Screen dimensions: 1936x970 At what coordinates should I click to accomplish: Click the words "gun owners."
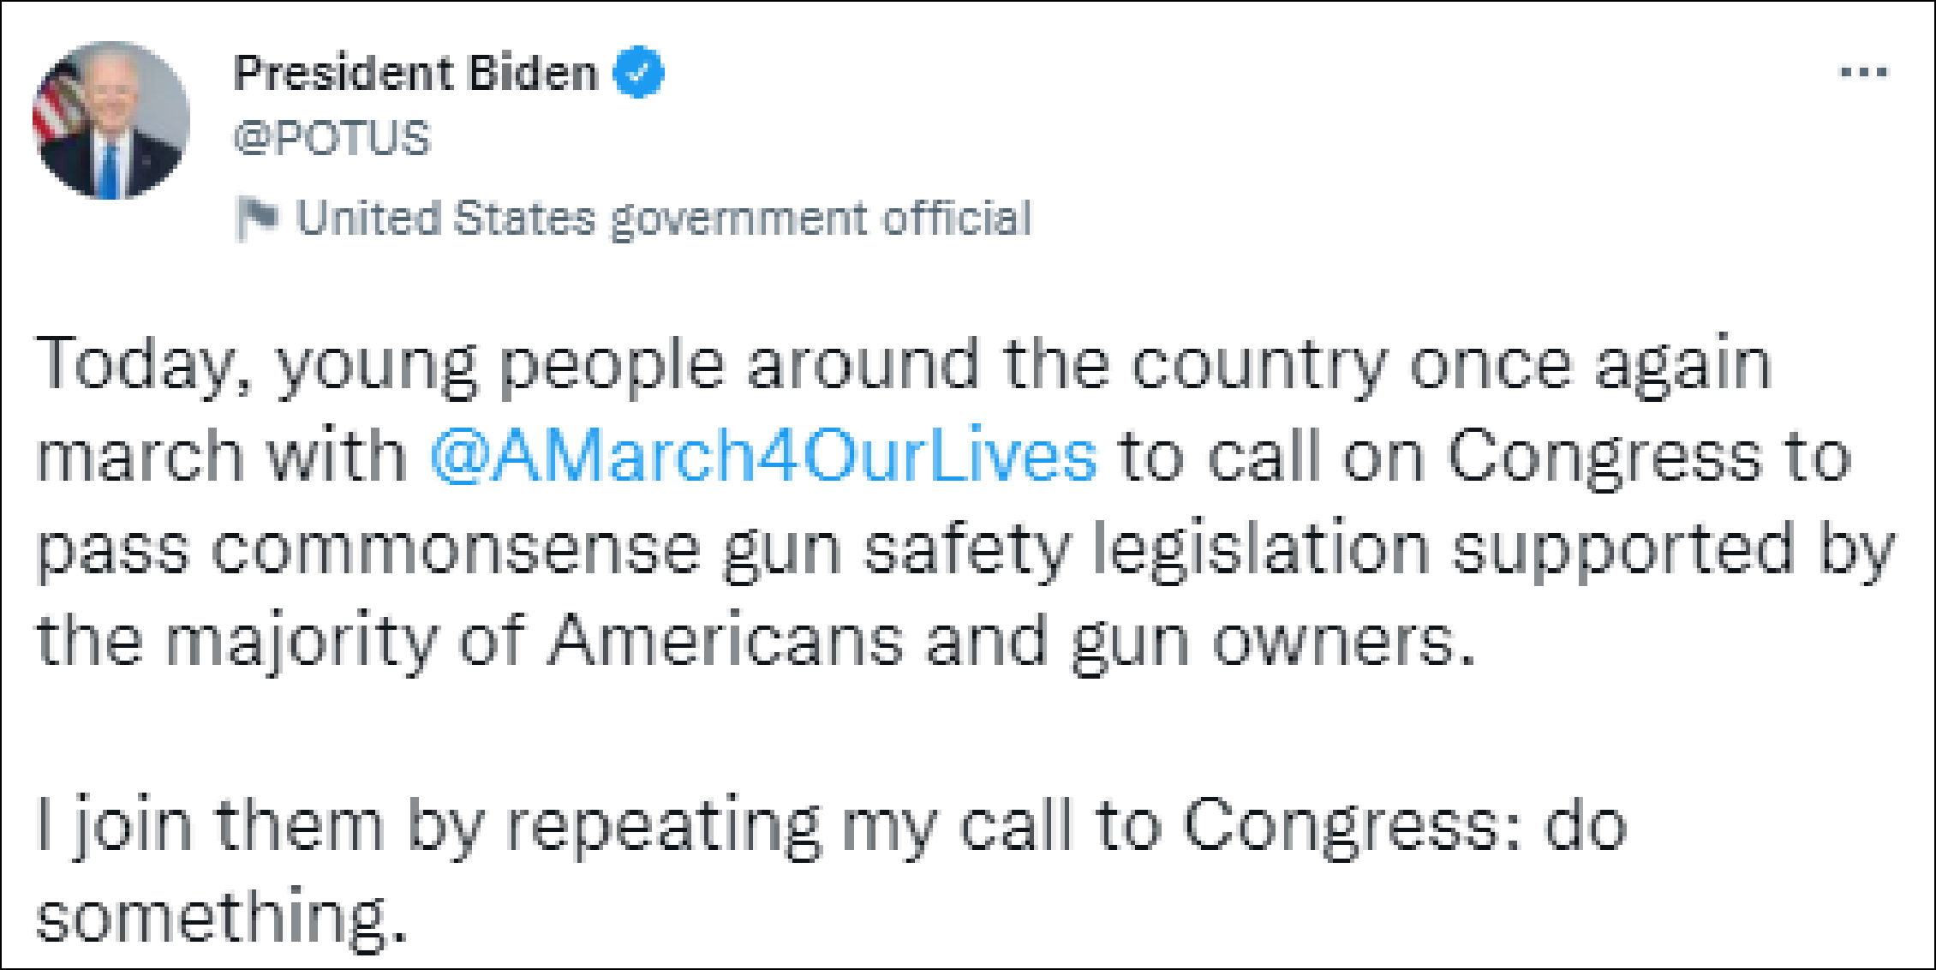tap(1274, 641)
